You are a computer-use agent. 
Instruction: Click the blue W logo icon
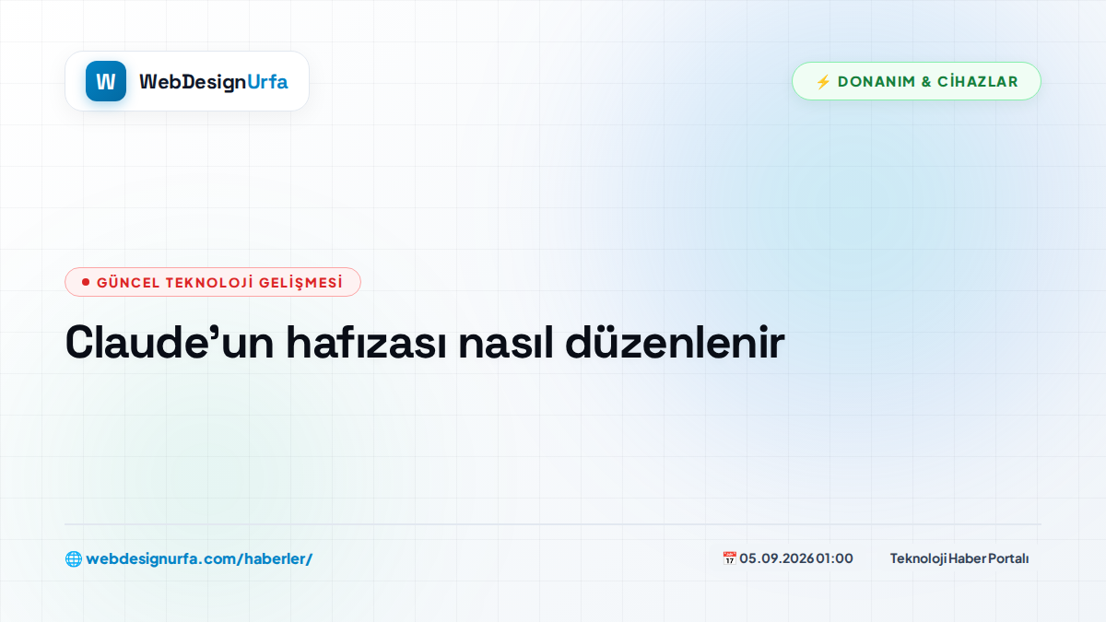coord(106,81)
